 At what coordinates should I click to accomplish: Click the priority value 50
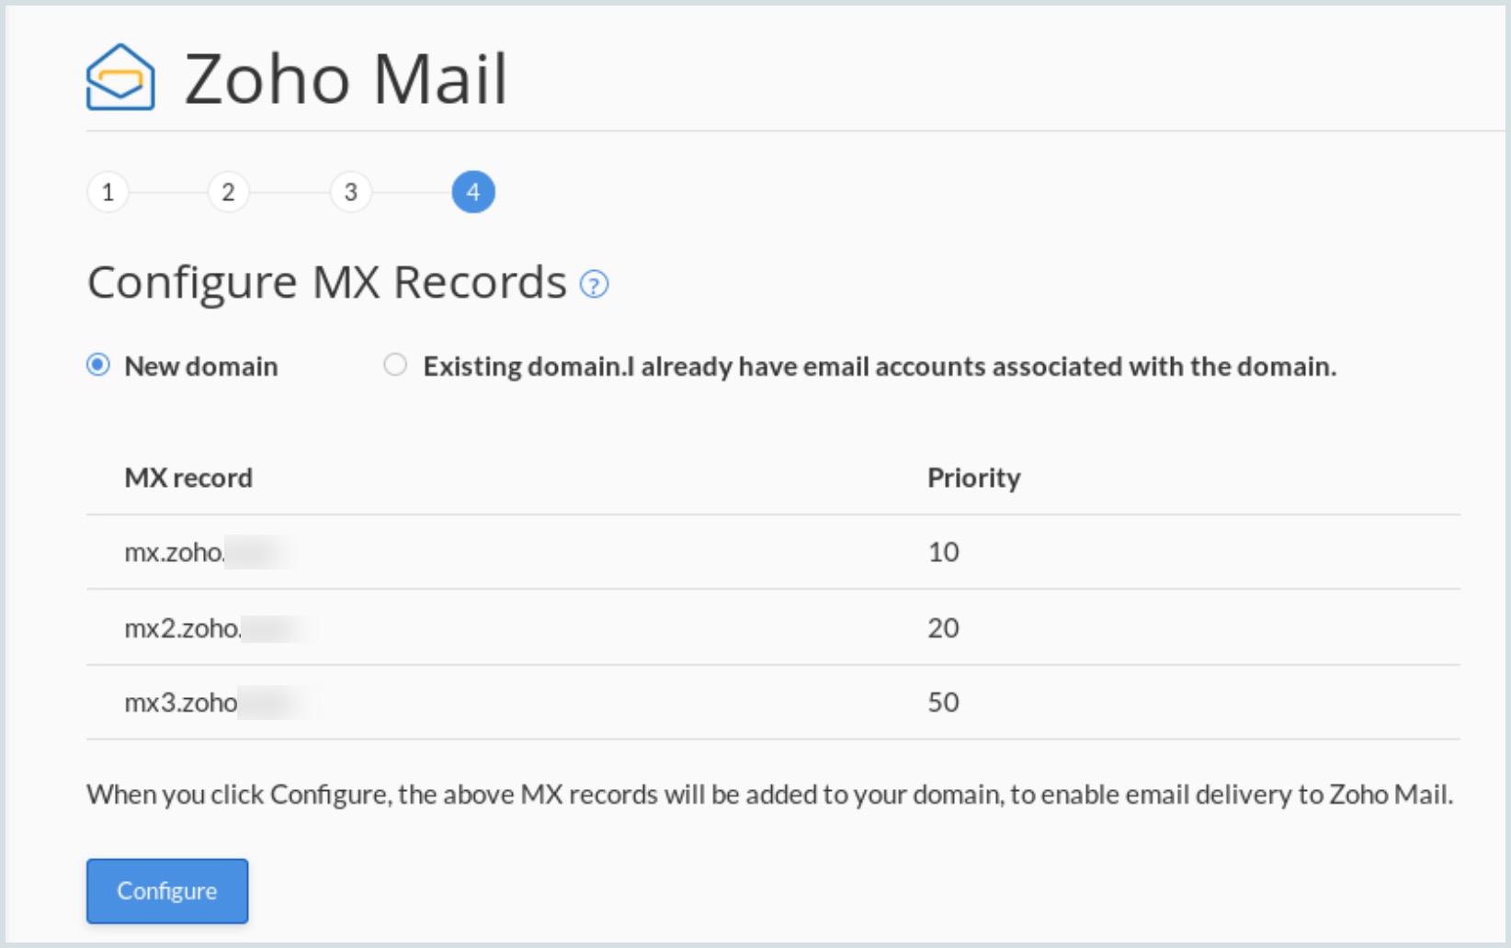tap(943, 703)
